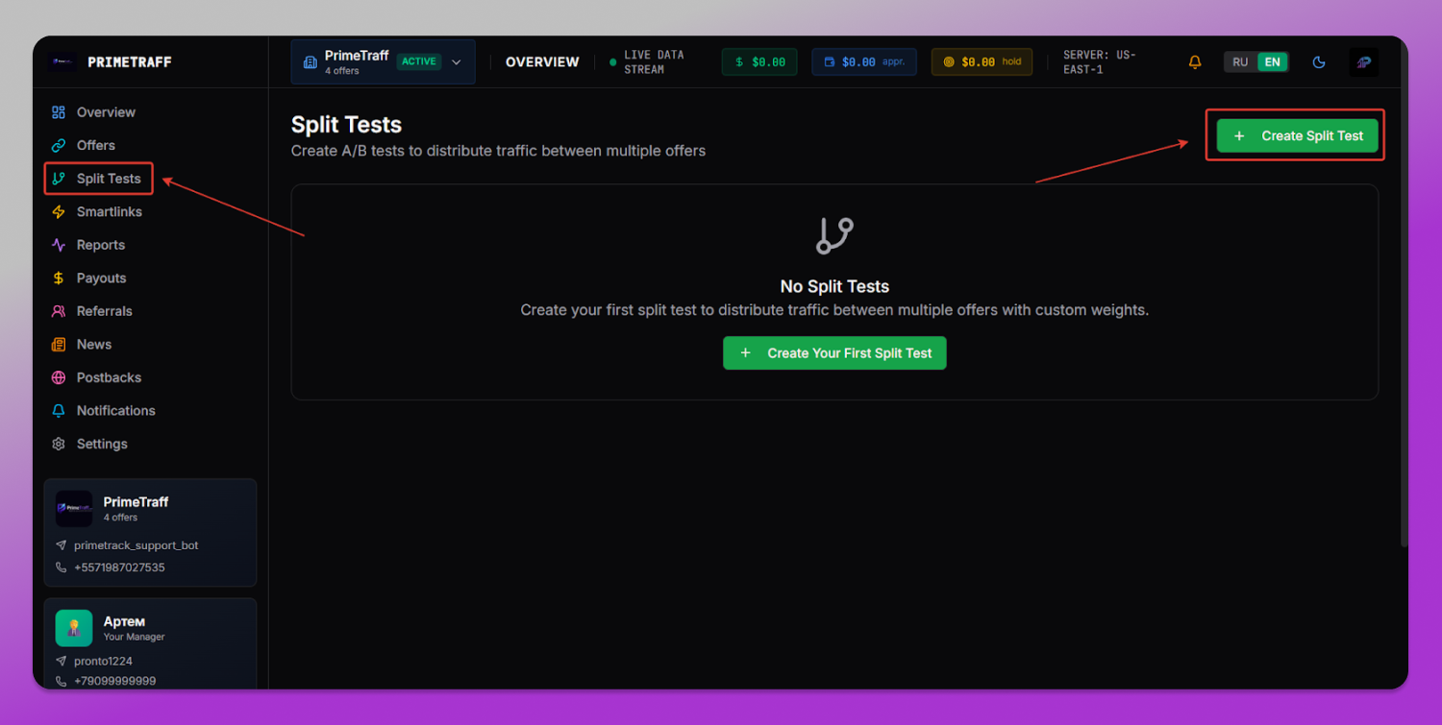Image resolution: width=1442 pixels, height=725 pixels.
Task: Switch language to RU
Action: point(1240,62)
